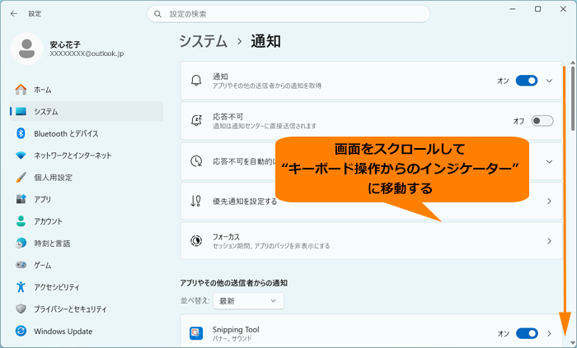This screenshot has height=348, width=577.
Task: Expand the 通知 section chevron
Action: pos(549,81)
